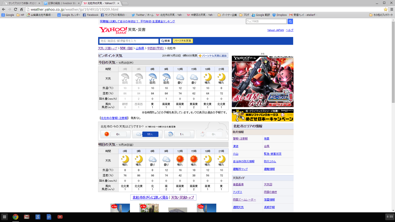Go to 関東・信越 in the breadcrumb
The image size is (395, 222).
126,48
